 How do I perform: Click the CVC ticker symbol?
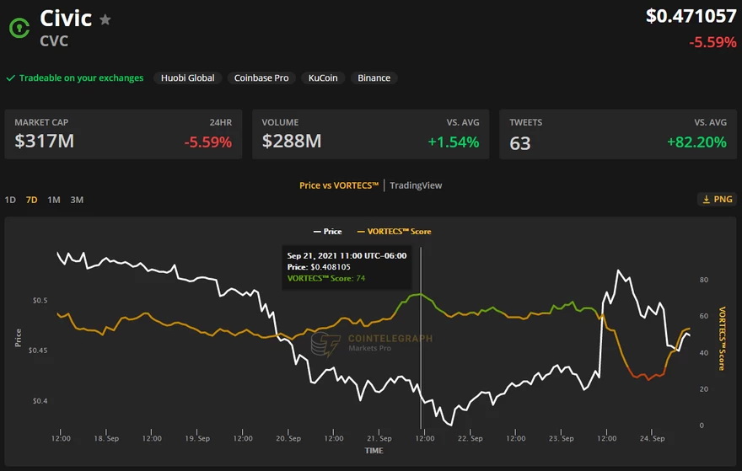(x=54, y=41)
